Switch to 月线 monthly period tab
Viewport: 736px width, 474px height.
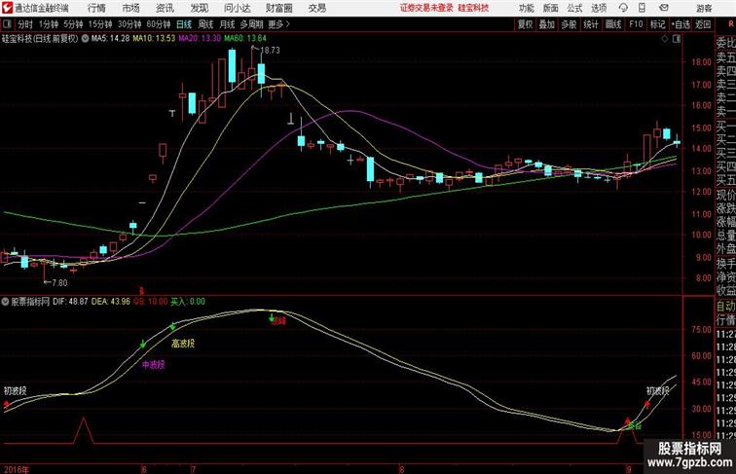227,24
